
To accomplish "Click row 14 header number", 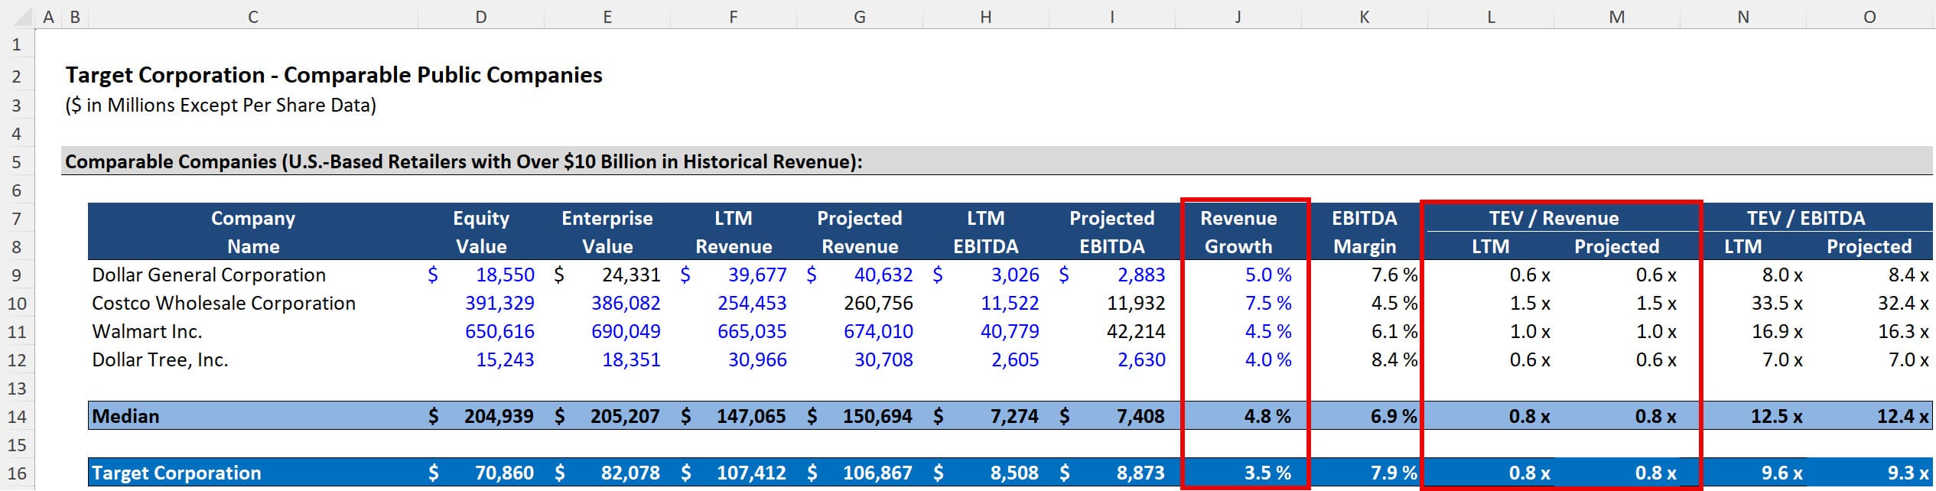I will pyautogui.click(x=17, y=417).
